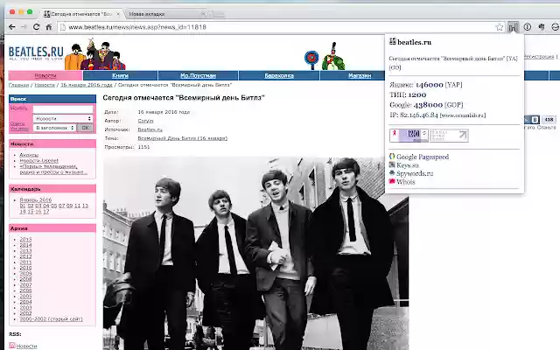Click the grey arrow counter badge in the popup

[x=449, y=136]
